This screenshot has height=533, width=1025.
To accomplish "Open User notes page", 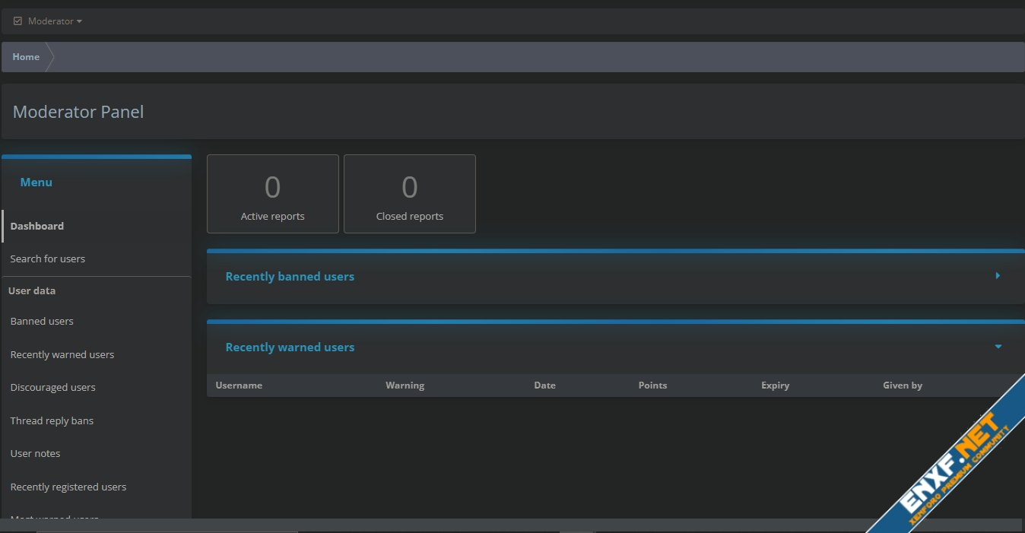I will tap(35, 453).
